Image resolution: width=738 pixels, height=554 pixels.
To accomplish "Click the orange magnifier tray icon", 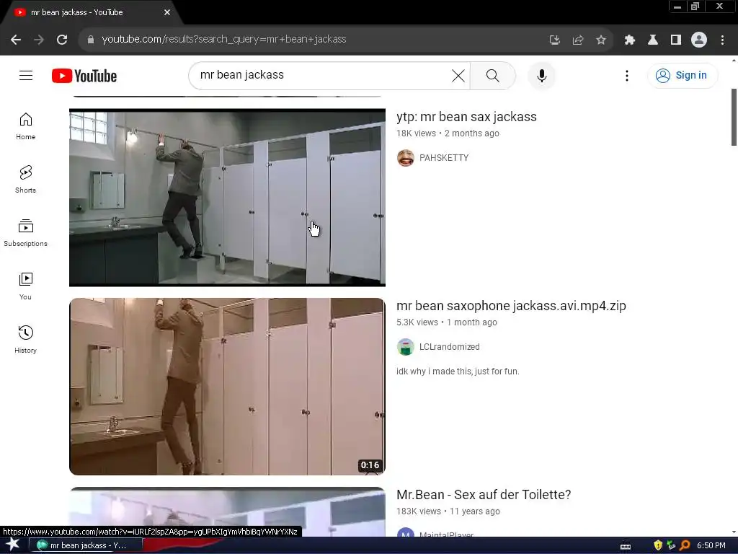I will point(685,545).
